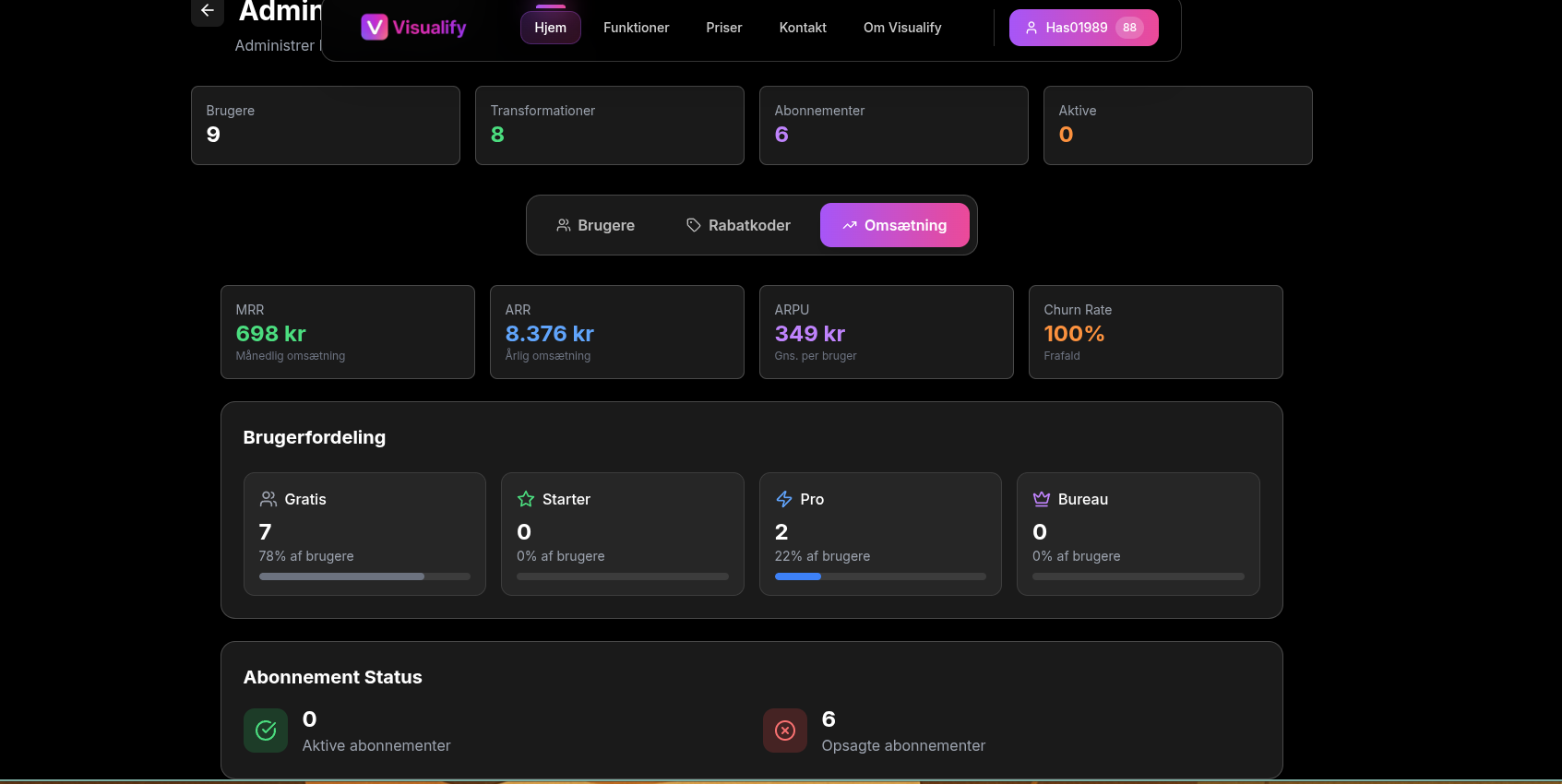Open the Funktioner menu item
The width and height of the screenshot is (1562, 784).
[636, 28]
